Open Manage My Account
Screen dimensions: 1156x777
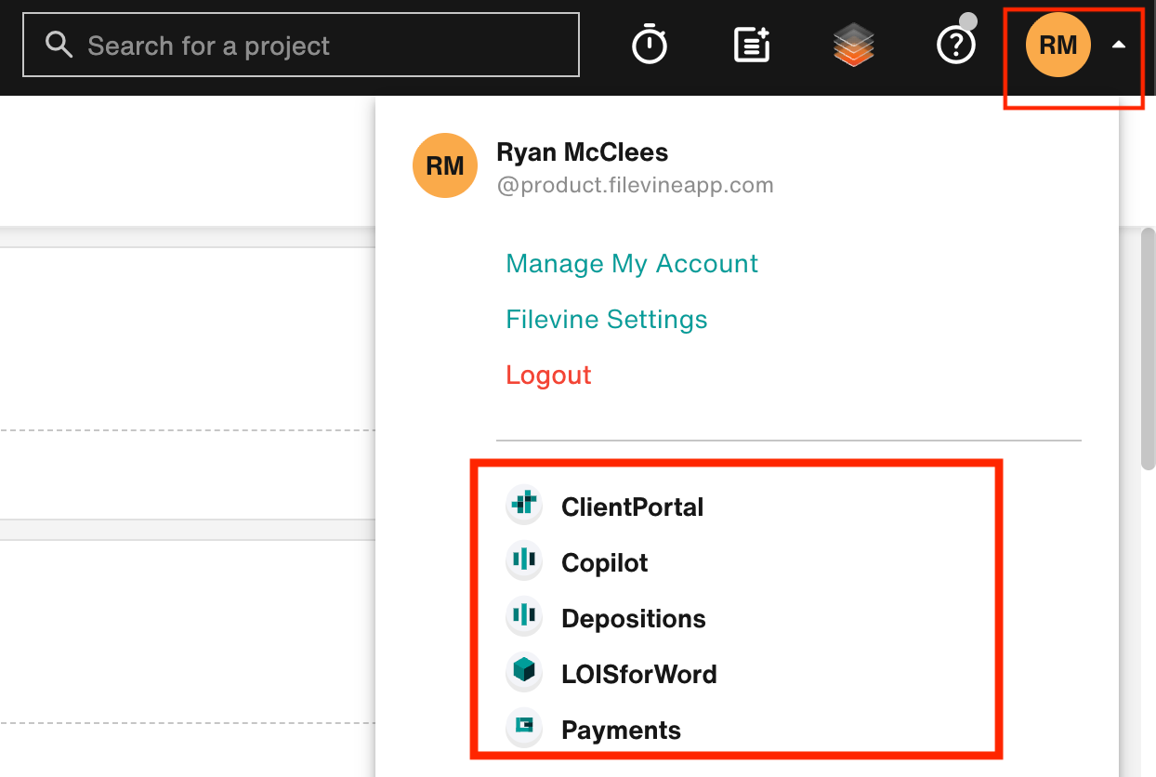click(632, 264)
